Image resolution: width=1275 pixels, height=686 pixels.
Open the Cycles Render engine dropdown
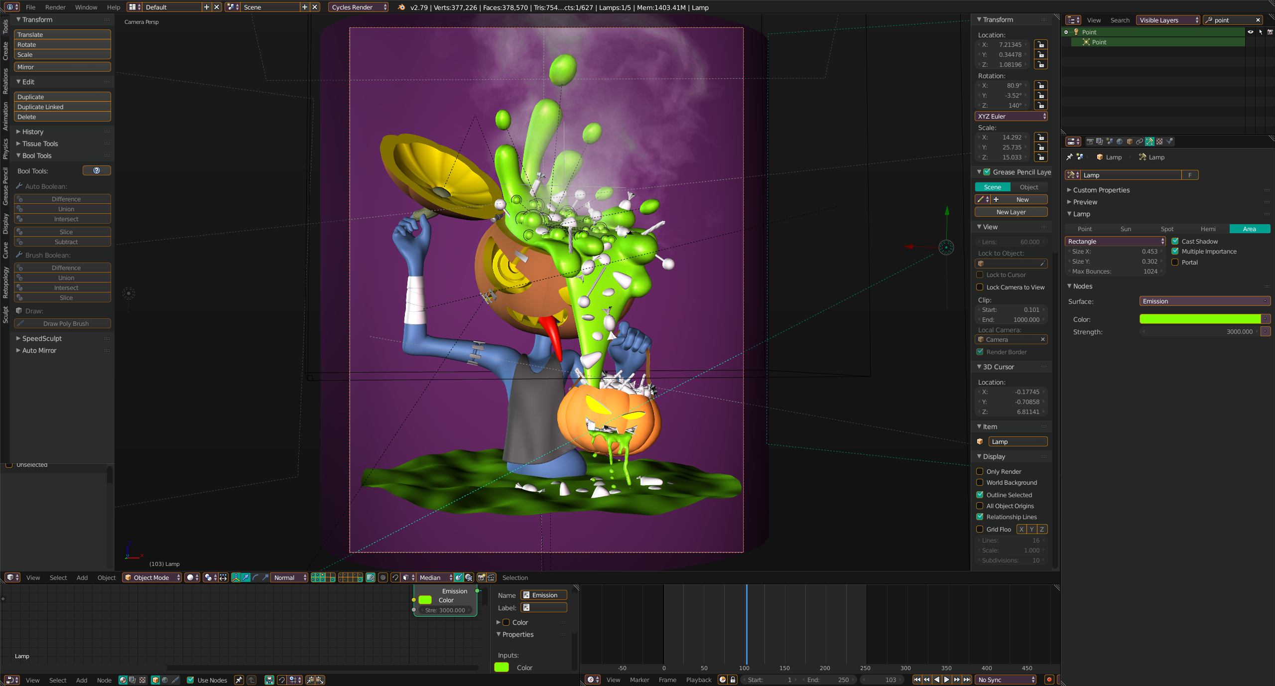pyautogui.click(x=358, y=7)
